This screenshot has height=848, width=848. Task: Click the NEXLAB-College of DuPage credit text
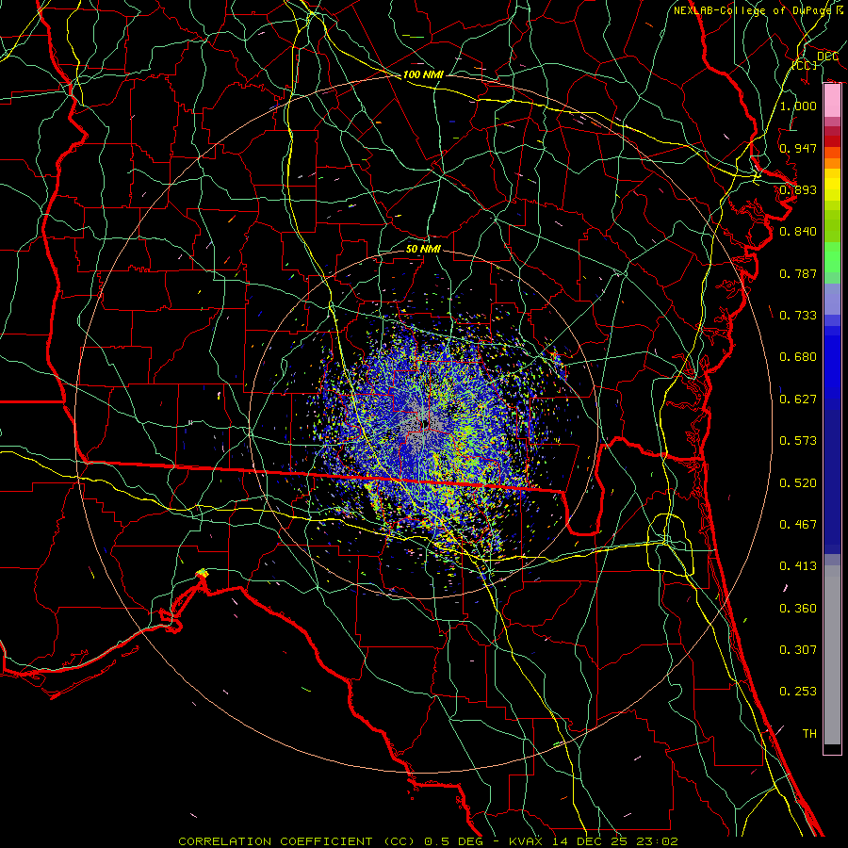(758, 10)
